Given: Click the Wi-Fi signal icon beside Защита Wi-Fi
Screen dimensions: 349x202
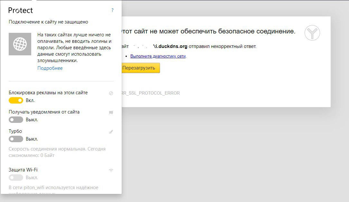Looking at the screenshot, I should [x=111, y=170].
